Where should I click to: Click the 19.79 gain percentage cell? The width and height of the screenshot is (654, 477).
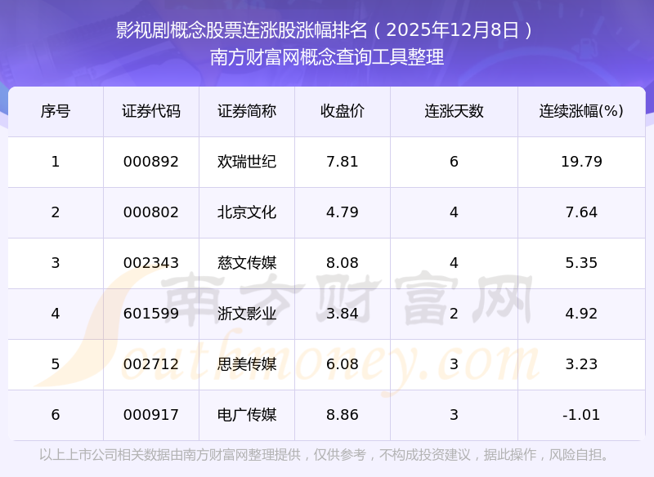tap(581, 162)
